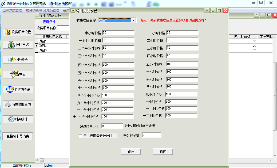
Task: Open the 基础数据管理 menu
Action: tap(13, 10)
